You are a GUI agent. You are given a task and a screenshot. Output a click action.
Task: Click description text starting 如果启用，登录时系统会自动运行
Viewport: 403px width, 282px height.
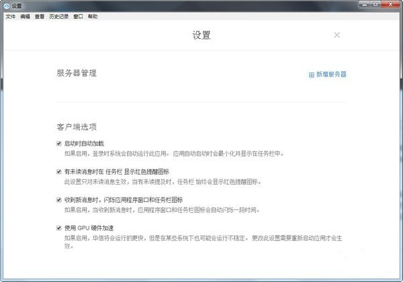point(174,154)
